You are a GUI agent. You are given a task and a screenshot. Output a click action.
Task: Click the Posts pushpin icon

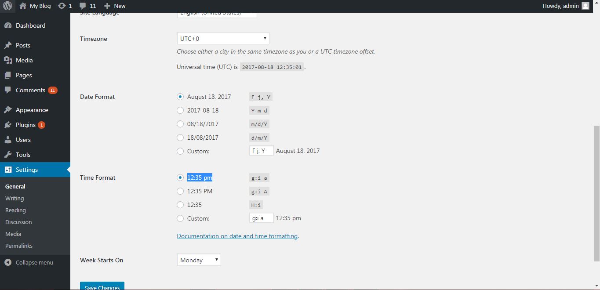(8, 45)
